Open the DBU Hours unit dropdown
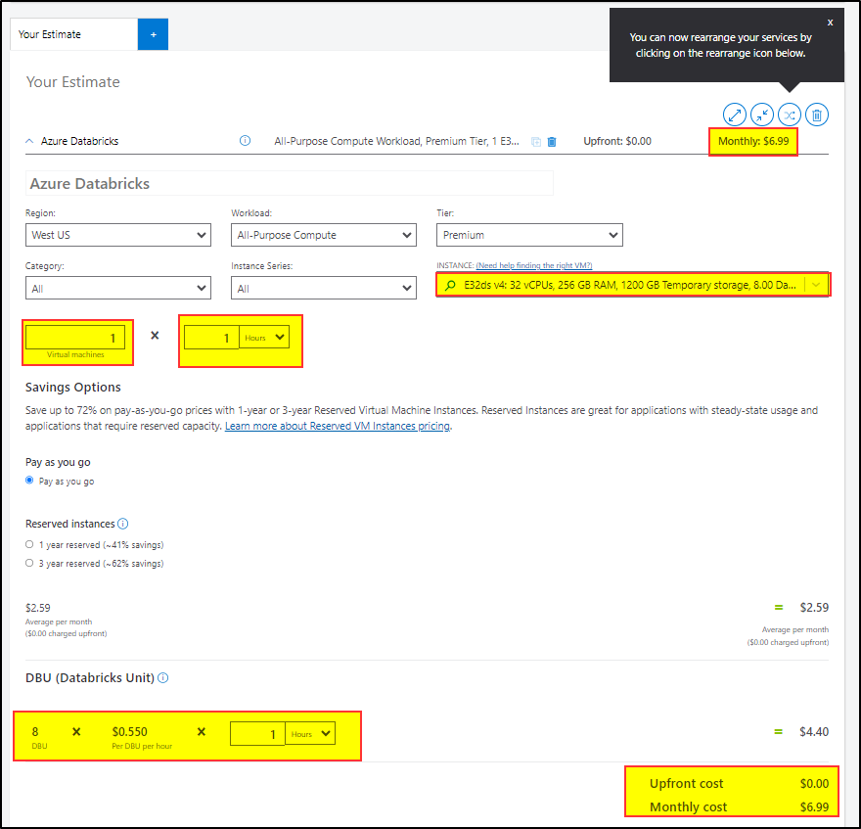The height and width of the screenshot is (829, 861). click(x=310, y=733)
